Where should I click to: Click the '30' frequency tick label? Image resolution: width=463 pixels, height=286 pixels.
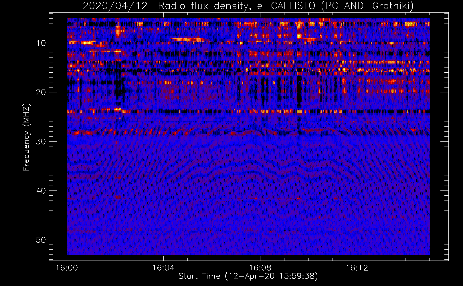coord(41,142)
